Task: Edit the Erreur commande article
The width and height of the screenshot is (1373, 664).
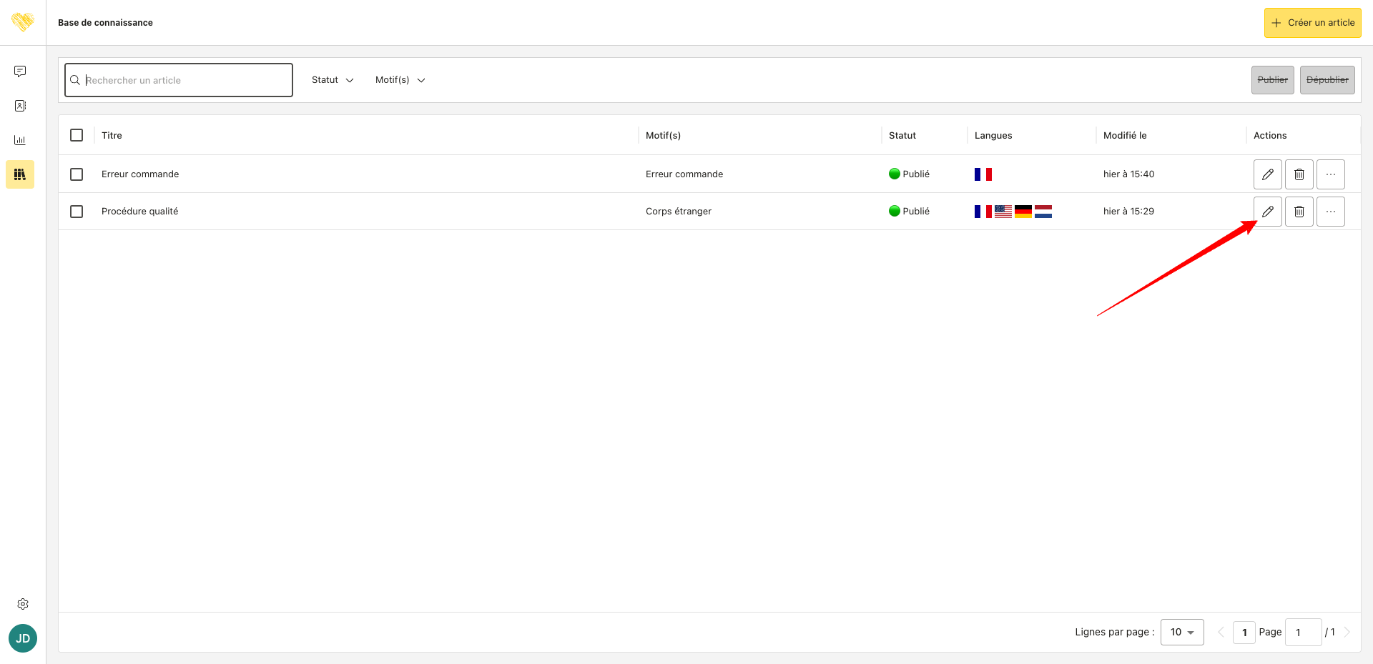Action: coord(1267,174)
